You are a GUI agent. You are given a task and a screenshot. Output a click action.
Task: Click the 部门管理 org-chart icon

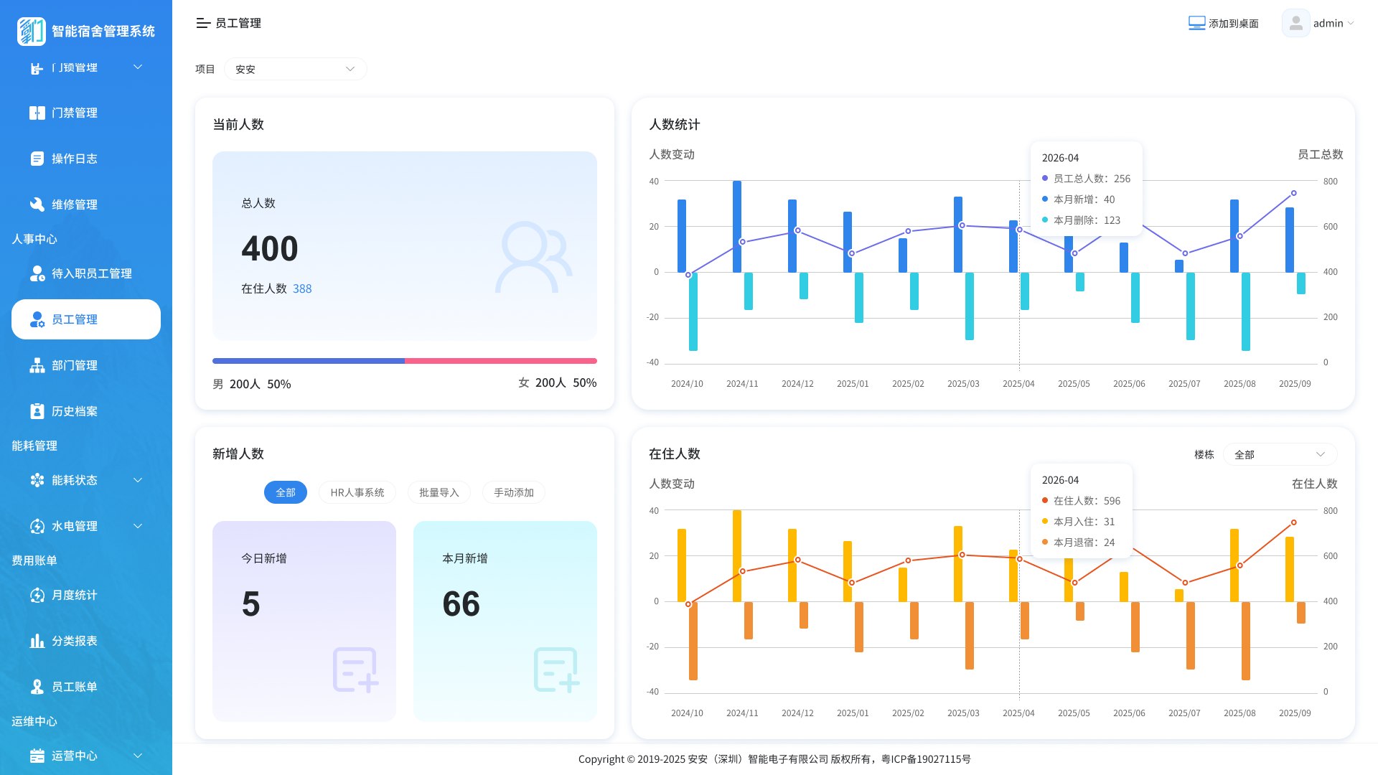coord(37,365)
